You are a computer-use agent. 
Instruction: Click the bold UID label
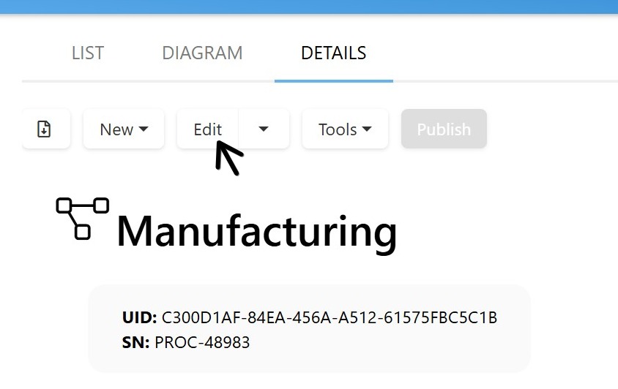pyautogui.click(x=140, y=317)
